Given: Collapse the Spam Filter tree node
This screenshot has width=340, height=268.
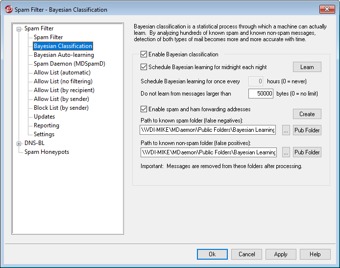Looking at the screenshot, I should tap(19, 29).
